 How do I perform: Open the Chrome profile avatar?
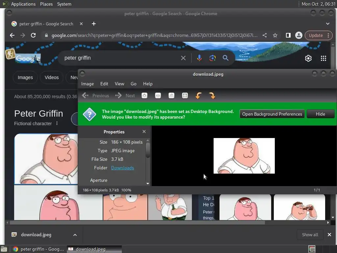[x=299, y=35]
